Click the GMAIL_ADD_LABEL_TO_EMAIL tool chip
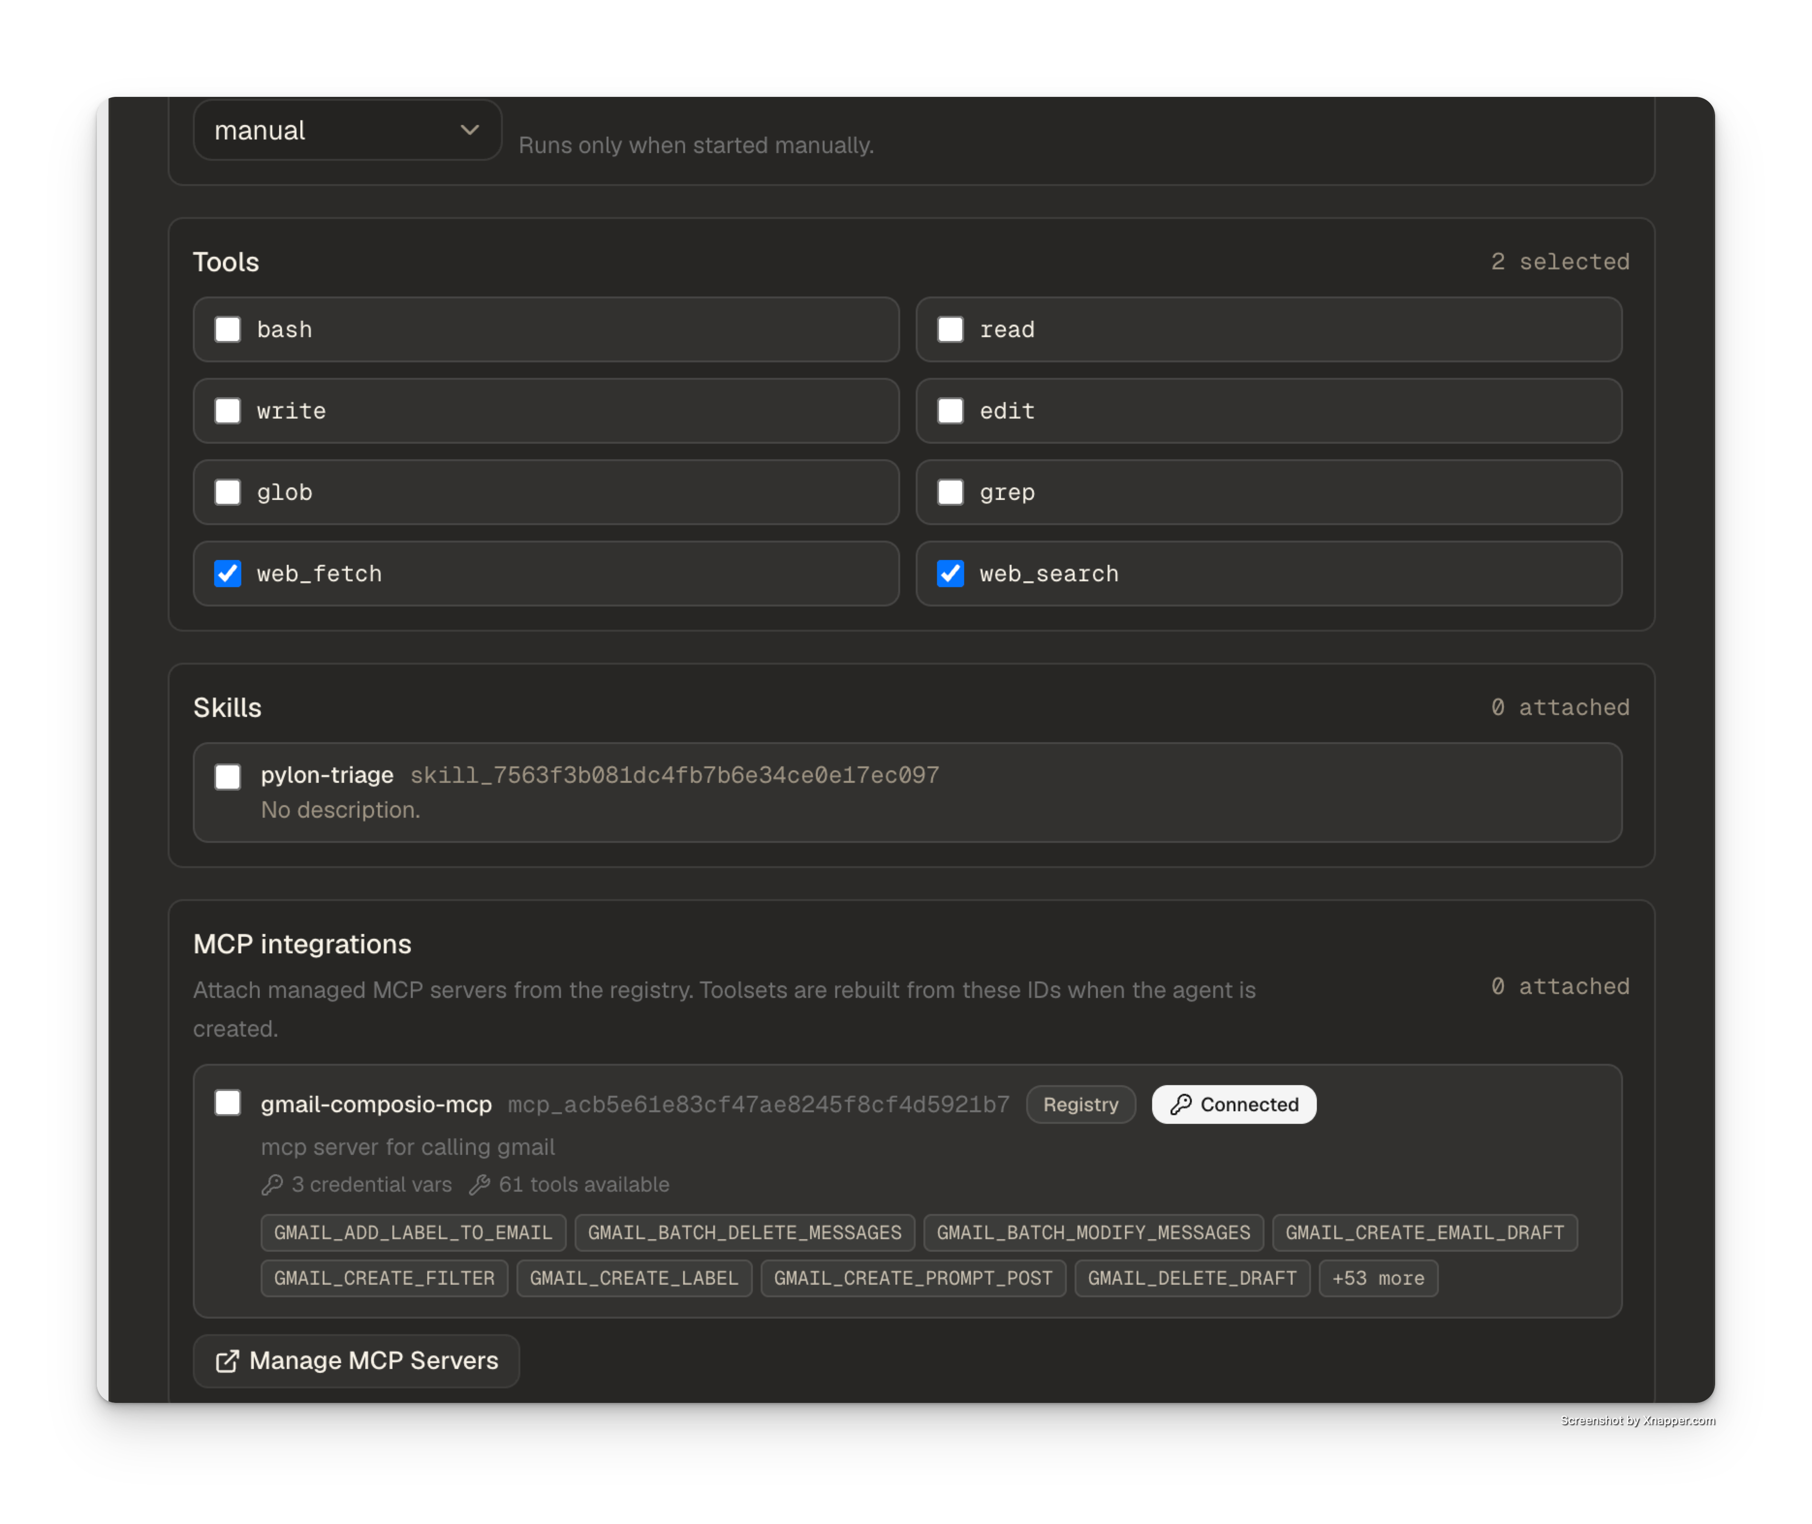This screenshot has height=1524, width=1812. [x=413, y=1232]
